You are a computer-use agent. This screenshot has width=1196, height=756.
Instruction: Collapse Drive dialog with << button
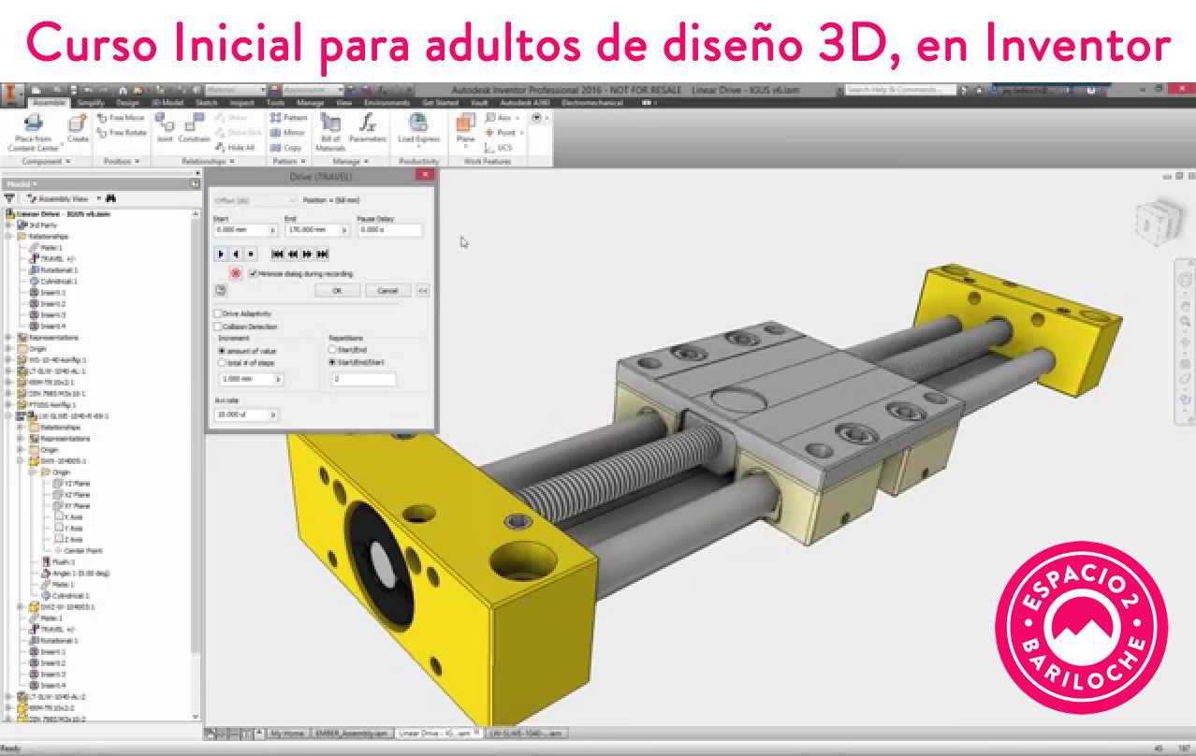423,290
